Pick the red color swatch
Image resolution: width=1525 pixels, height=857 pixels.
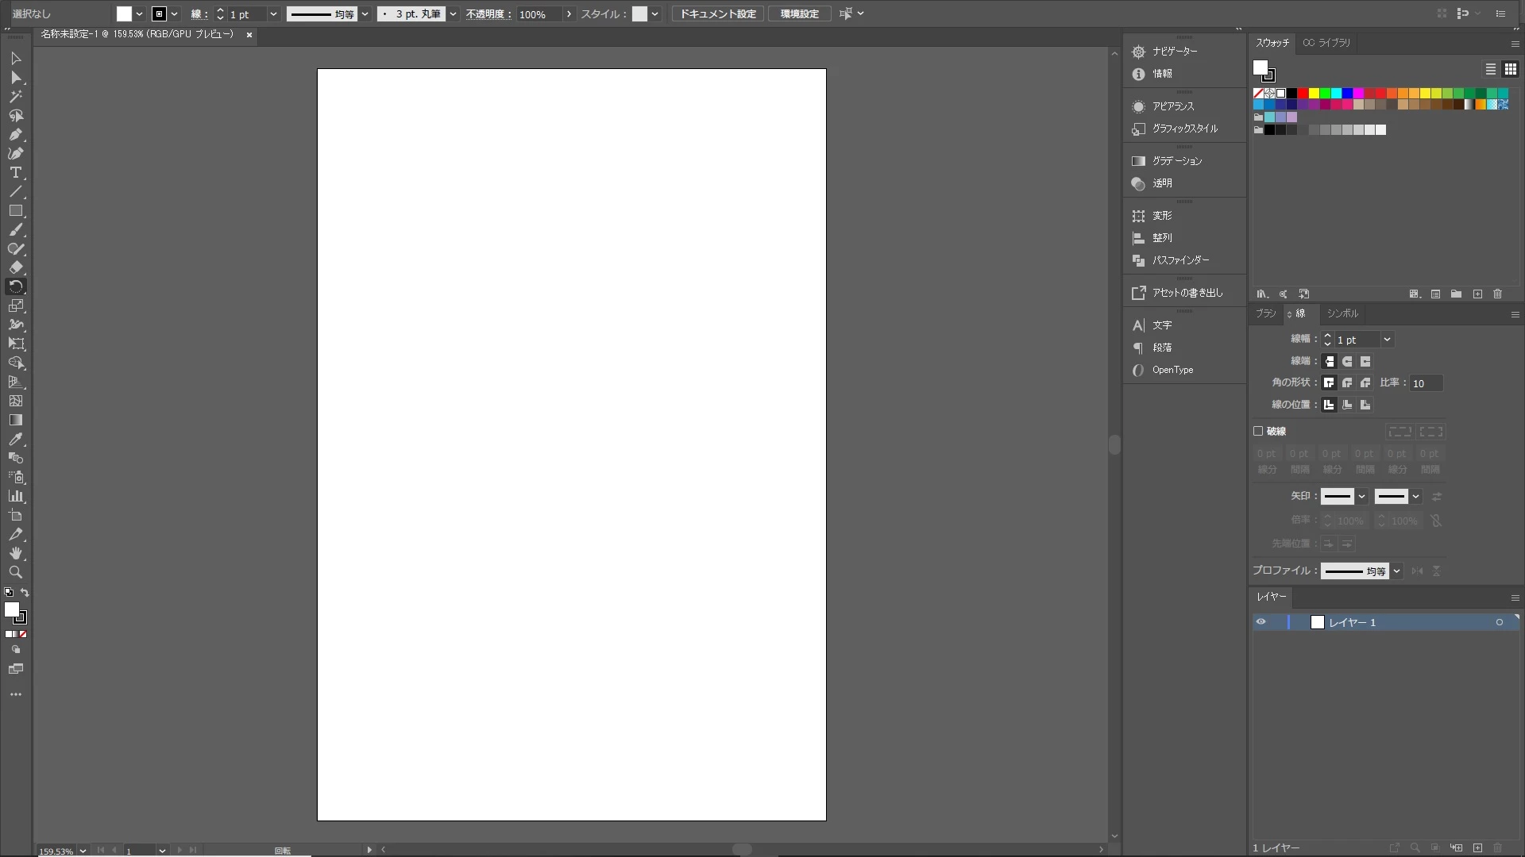[x=1303, y=94]
